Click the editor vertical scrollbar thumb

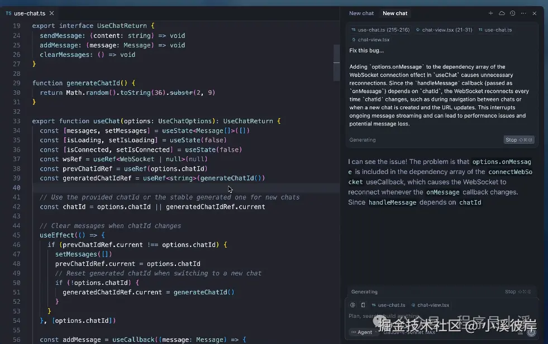[337, 54]
